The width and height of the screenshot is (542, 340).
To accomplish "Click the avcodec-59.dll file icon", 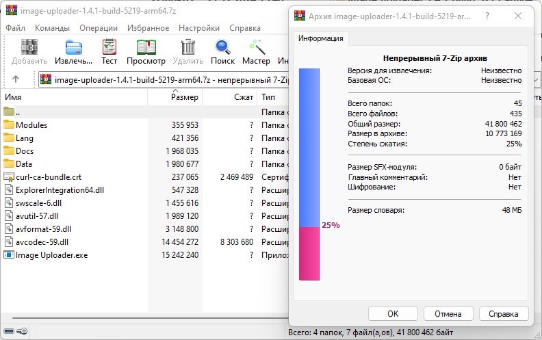I will coord(9,242).
